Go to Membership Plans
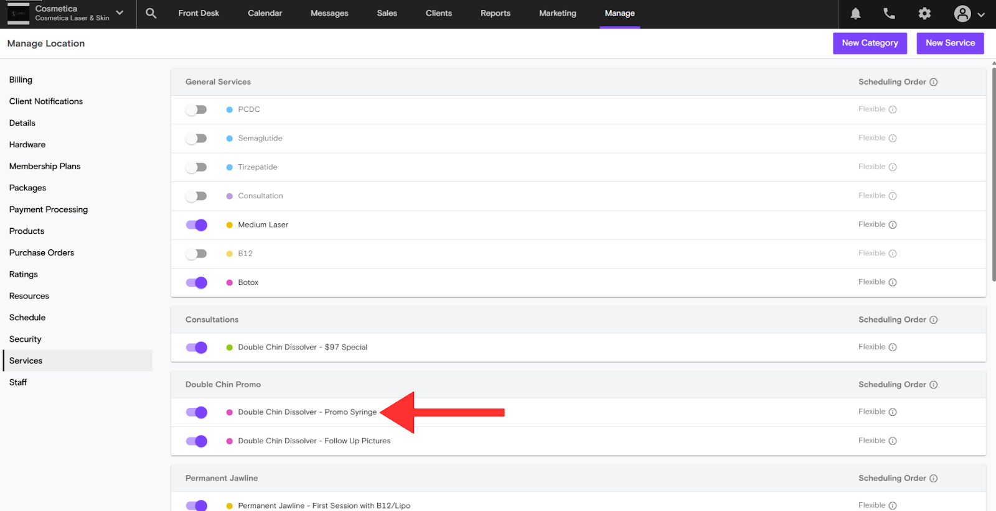The height and width of the screenshot is (511, 996). click(x=45, y=166)
